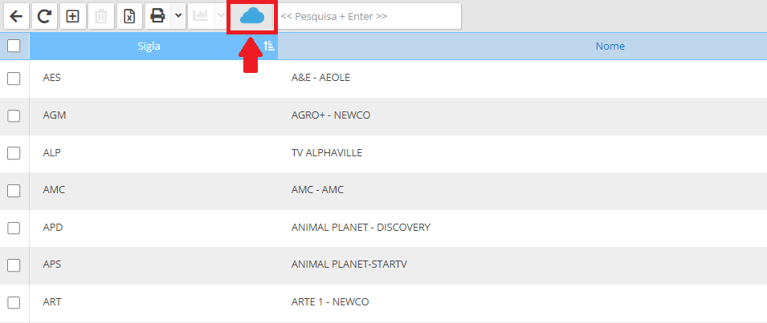Click the printer icon

[x=157, y=16]
